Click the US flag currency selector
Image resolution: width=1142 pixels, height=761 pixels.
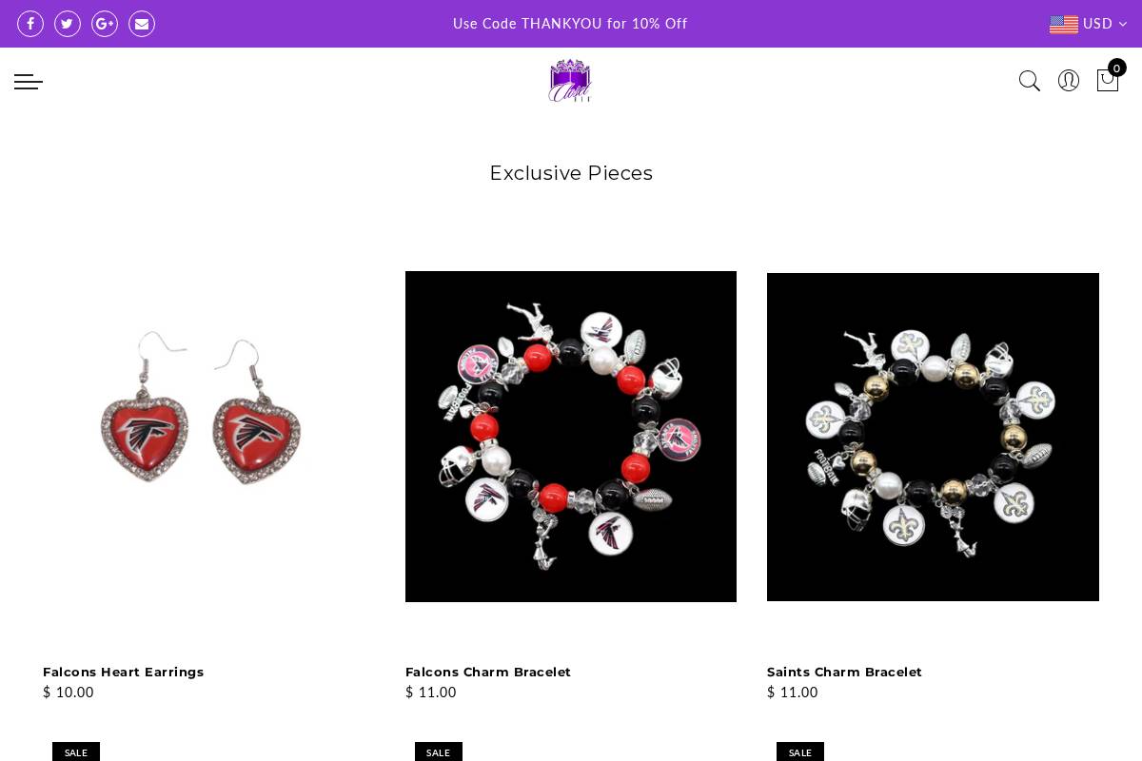(x=1064, y=25)
